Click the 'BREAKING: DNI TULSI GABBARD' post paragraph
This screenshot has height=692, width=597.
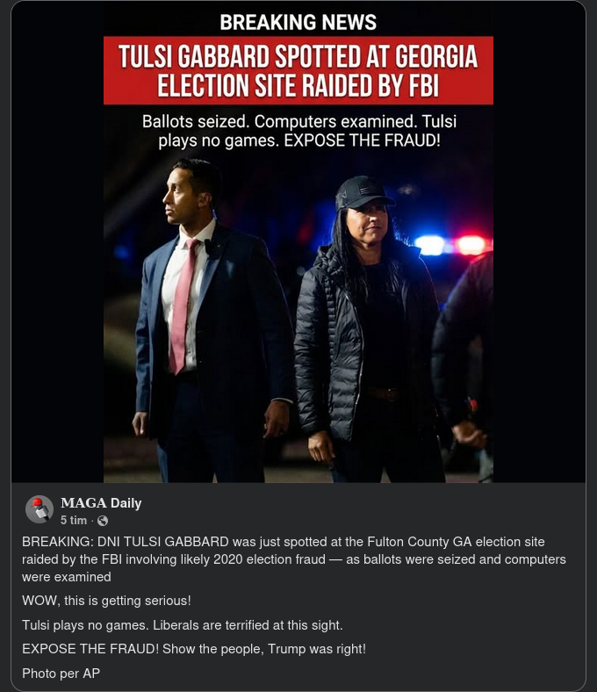click(x=294, y=559)
